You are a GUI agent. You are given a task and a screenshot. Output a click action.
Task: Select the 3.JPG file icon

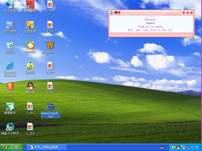pyautogui.click(x=50, y=5)
